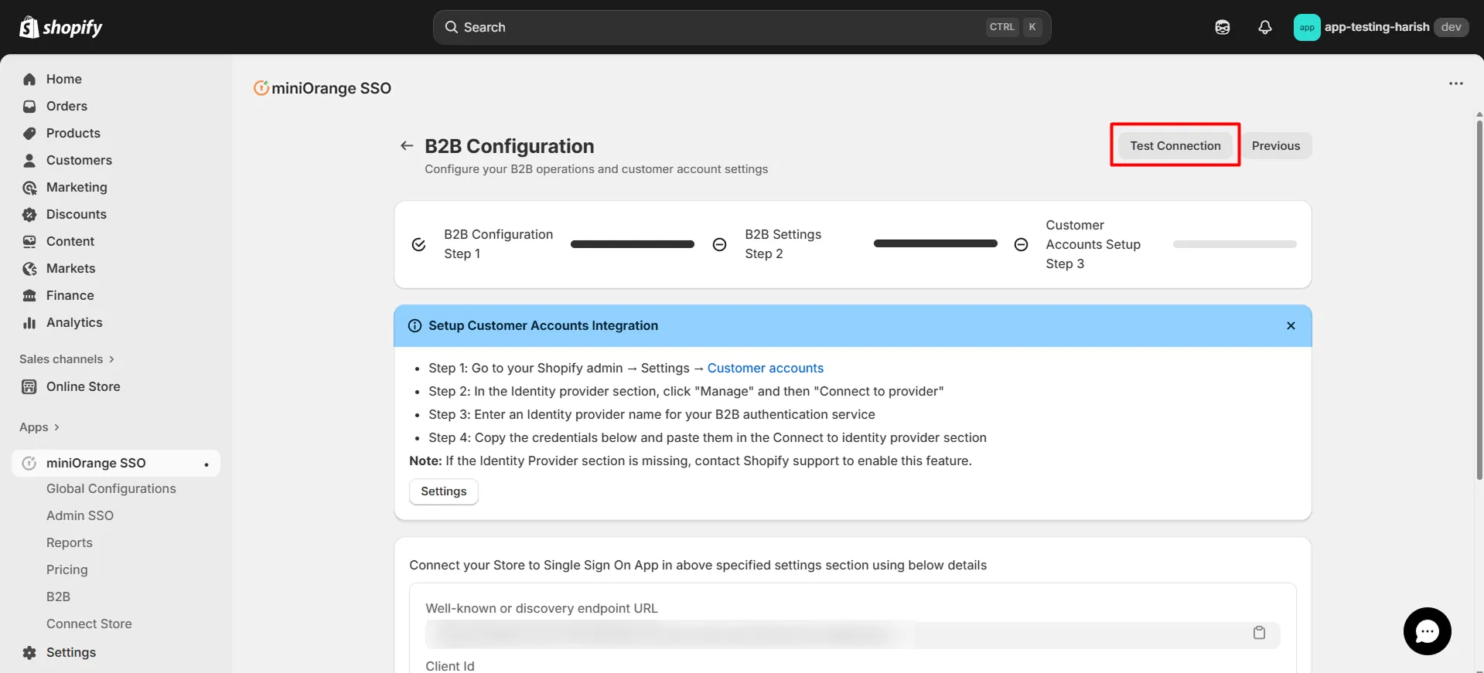This screenshot has width=1484, height=673.
Task: Select B2B in the miniOrange submenu
Action: (x=57, y=597)
